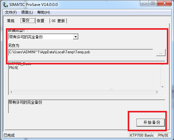Select the 备份 tab
The width and height of the screenshot is (174, 140).
pyautogui.click(x=28, y=20)
